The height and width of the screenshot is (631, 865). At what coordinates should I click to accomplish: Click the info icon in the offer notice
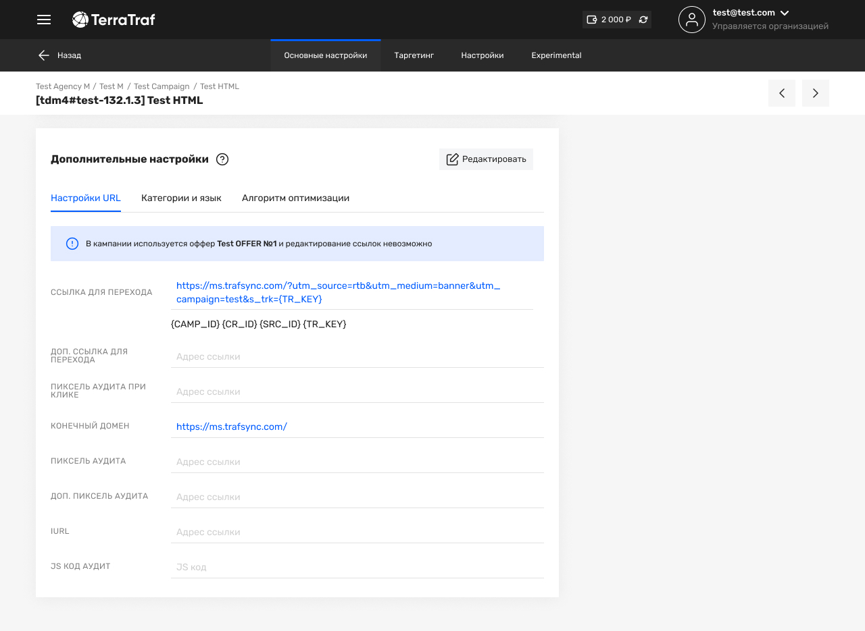(x=72, y=244)
